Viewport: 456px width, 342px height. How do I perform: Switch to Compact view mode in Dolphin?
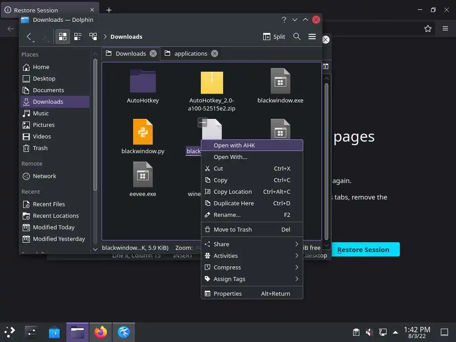click(x=77, y=37)
